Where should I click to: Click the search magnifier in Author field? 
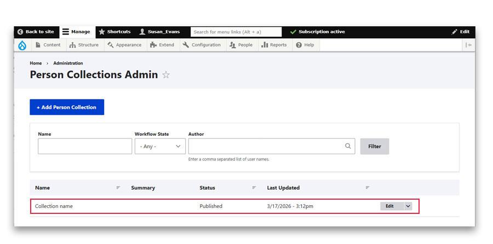pos(348,146)
